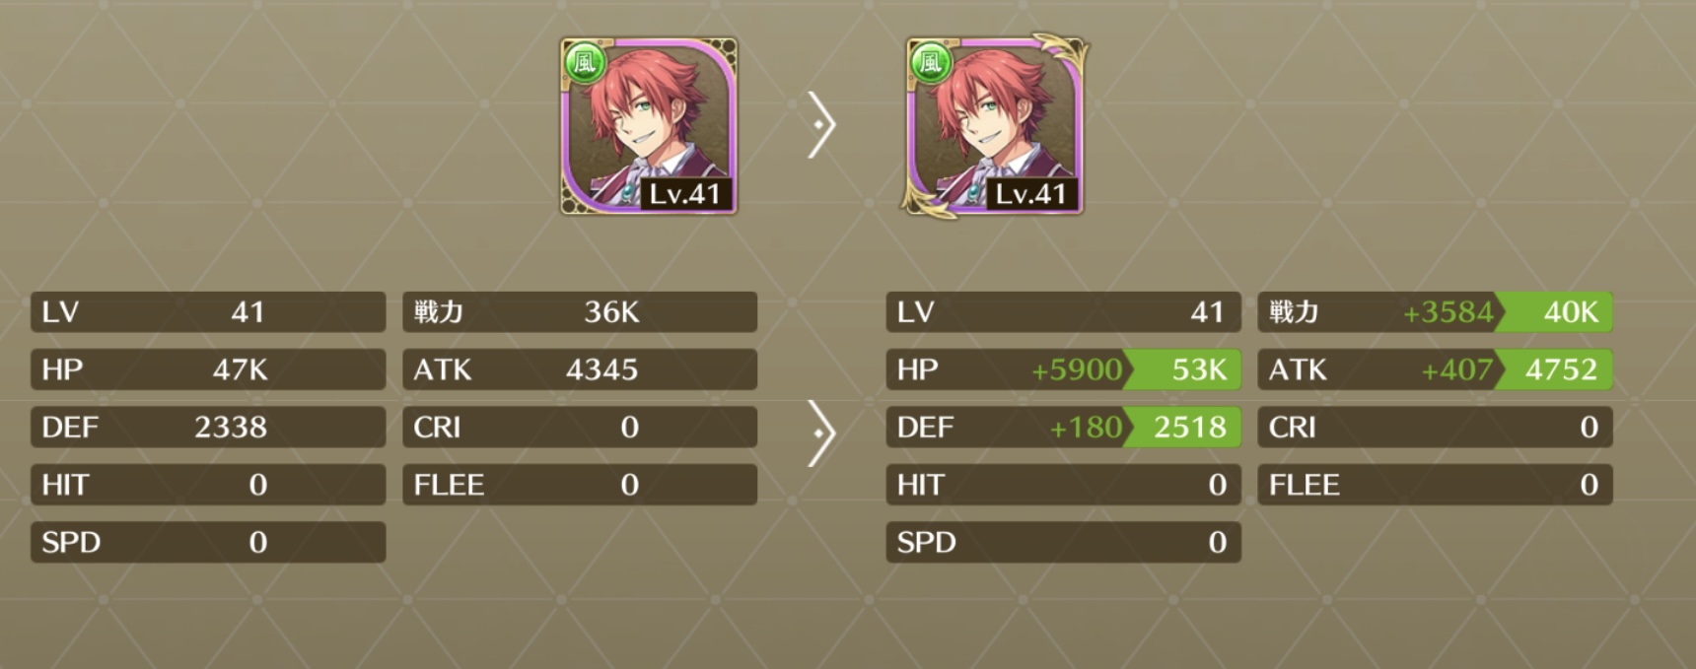This screenshot has width=1696, height=669.
Task: Click the upgraded character portrait with gold corners
Action: pos(994,126)
